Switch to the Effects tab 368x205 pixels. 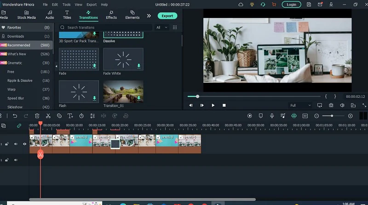pyautogui.click(x=111, y=15)
